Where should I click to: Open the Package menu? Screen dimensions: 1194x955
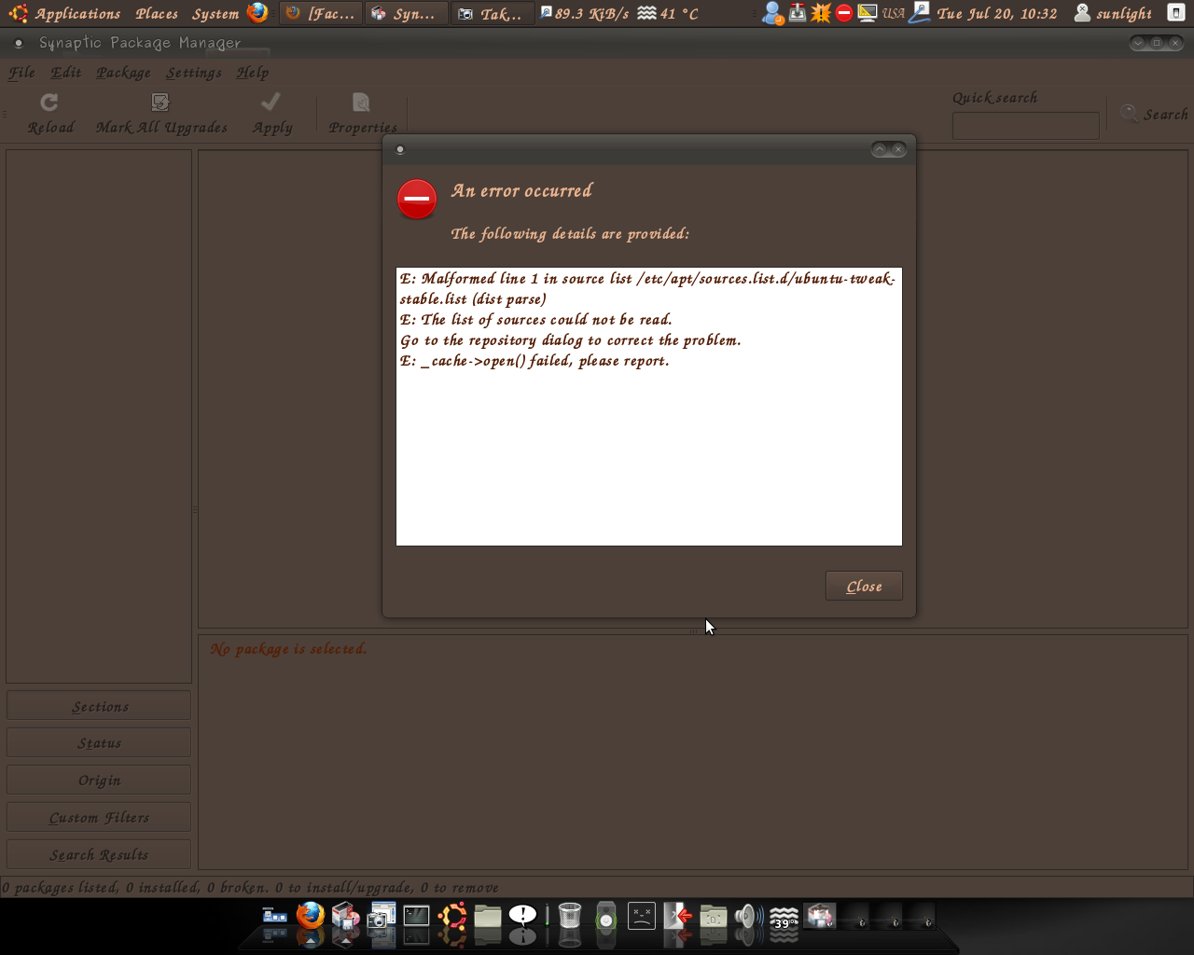[x=123, y=73]
